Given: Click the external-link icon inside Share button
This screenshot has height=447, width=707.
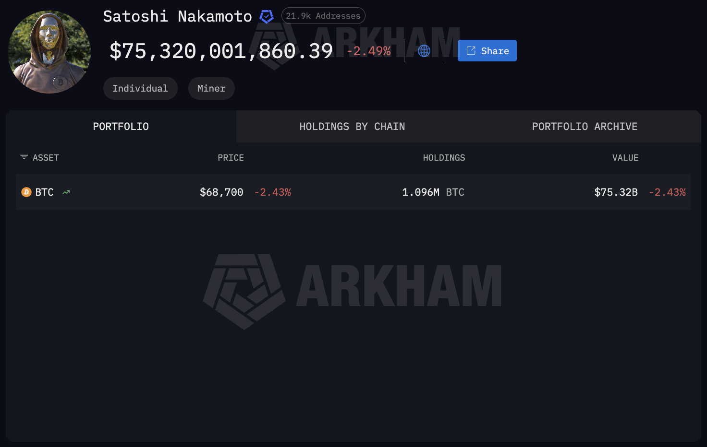Looking at the screenshot, I should [471, 51].
